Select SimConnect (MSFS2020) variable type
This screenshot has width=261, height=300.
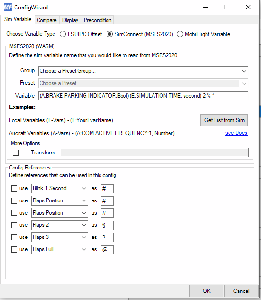coord(140,34)
